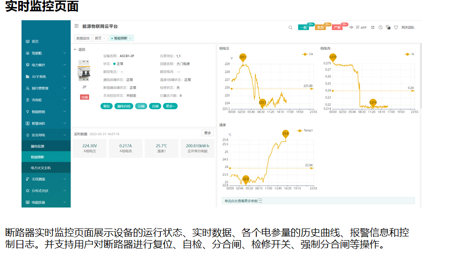
Task: Click the 漏电自检 self-test button
Action: click(123, 106)
